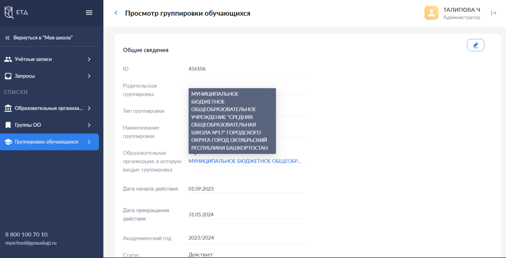Screen dimensions: 506x258
Task: Expand the Запросы chevron
Action: pos(89,76)
